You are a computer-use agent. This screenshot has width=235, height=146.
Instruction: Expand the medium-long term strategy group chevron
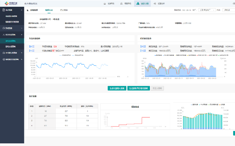click(x=22, y=53)
